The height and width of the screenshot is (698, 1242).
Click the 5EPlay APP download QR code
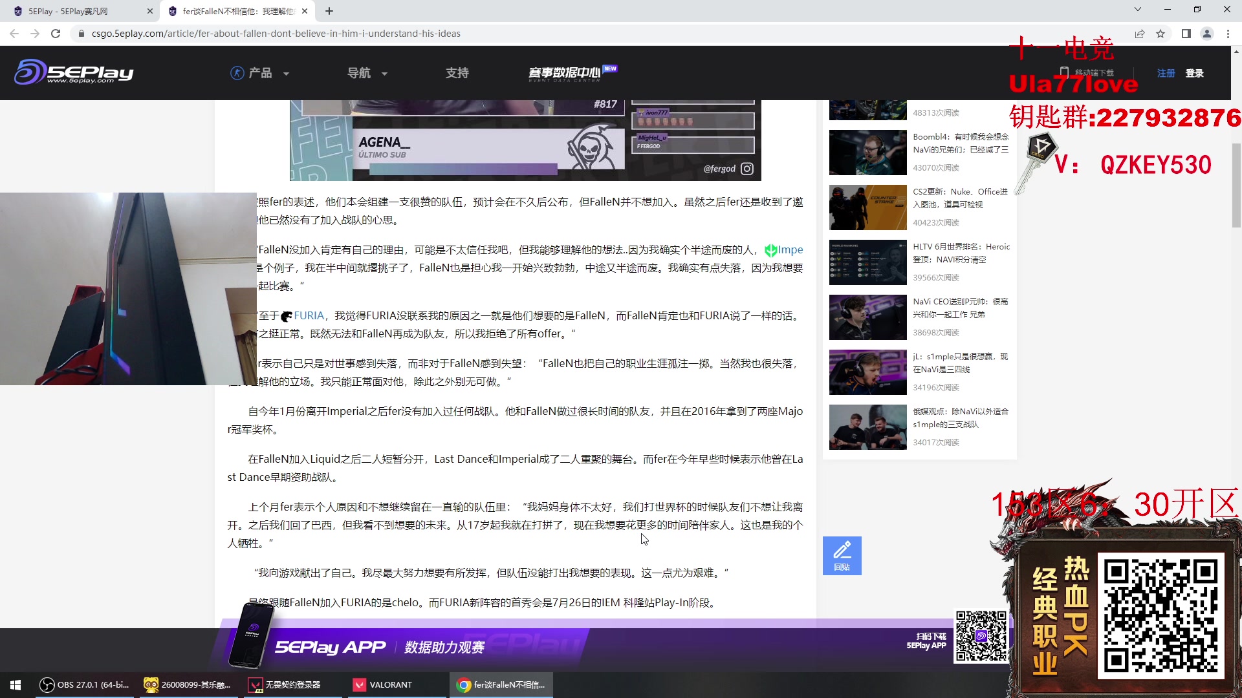pyautogui.click(x=981, y=637)
